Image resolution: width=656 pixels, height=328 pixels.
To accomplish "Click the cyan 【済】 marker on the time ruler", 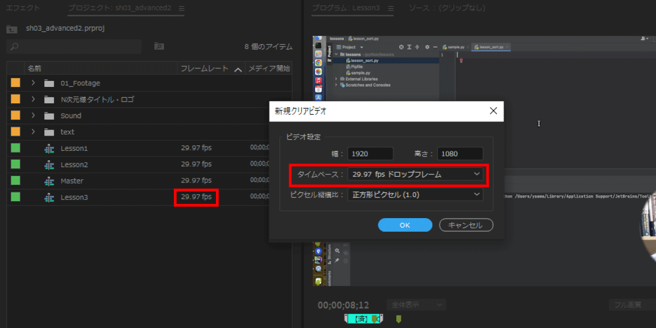I will point(363,319).
